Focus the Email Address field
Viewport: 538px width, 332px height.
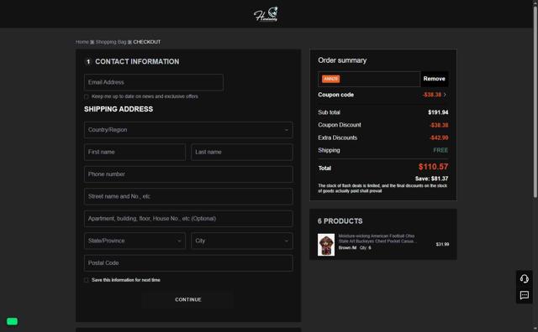[154, 82]
